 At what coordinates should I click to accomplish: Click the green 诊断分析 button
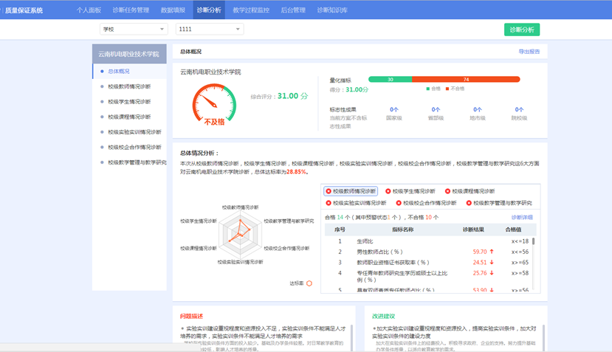pyautogui.click(x=522, y=30)
